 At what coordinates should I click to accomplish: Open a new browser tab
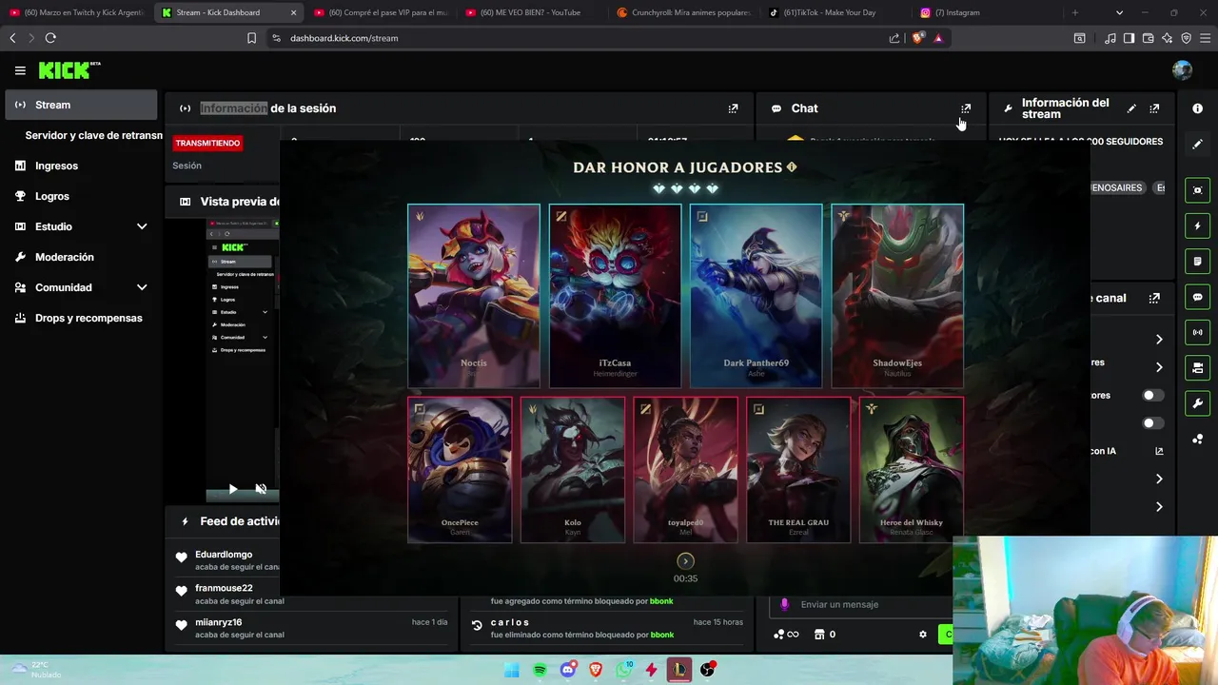point(1075,12)
